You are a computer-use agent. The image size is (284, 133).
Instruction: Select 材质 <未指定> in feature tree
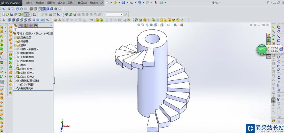point(29,49)
